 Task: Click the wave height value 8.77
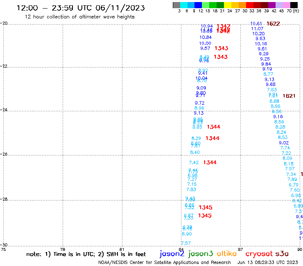click(268, 74)
